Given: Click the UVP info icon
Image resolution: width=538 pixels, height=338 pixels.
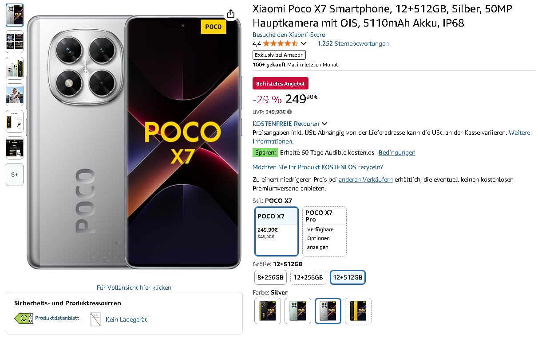Looking at the screenshot, I should (x=289, y=112).
